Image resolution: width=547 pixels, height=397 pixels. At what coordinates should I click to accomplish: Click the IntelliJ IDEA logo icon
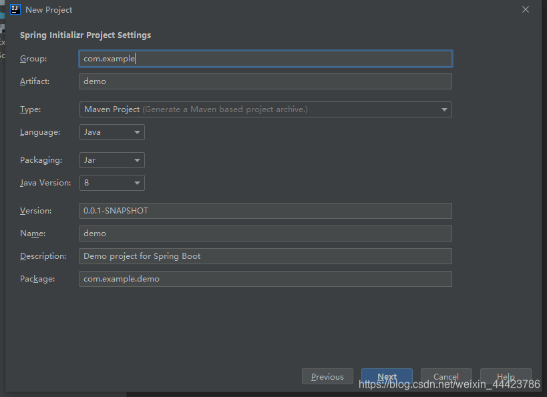click(15, 9)
